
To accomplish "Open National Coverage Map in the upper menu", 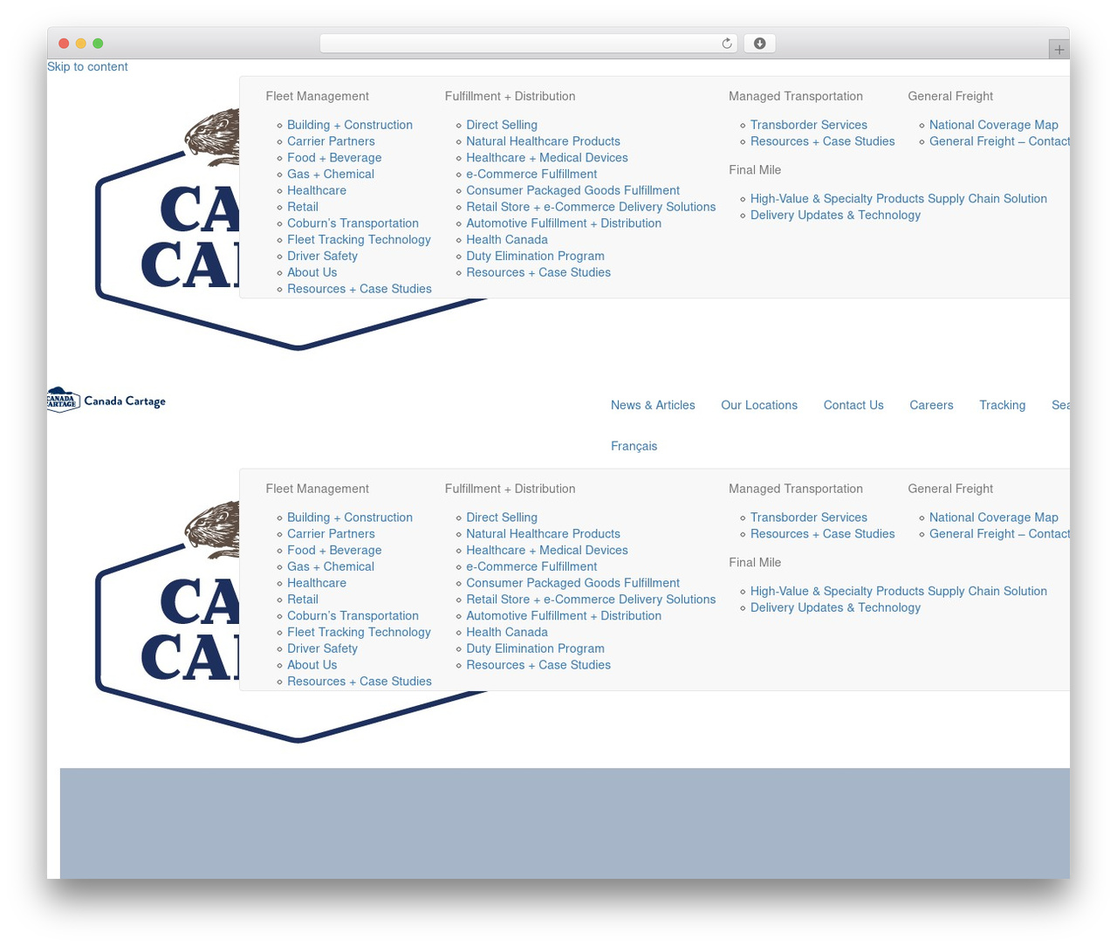I will tap(993, 125).
